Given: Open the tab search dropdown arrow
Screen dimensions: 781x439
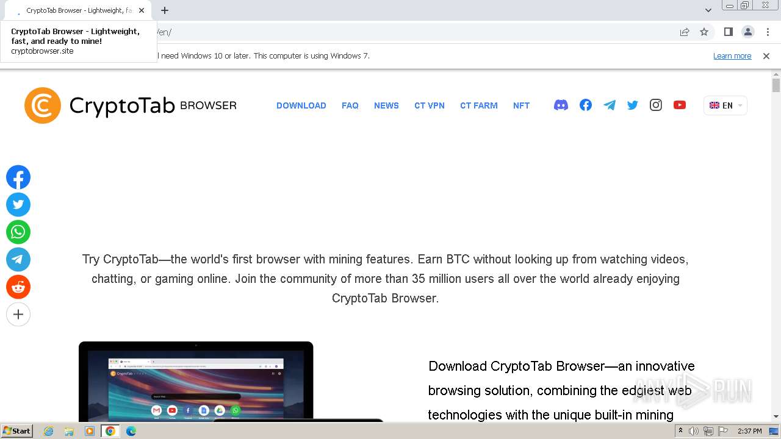Looking at the screenshot, I should tap(708, 10).
